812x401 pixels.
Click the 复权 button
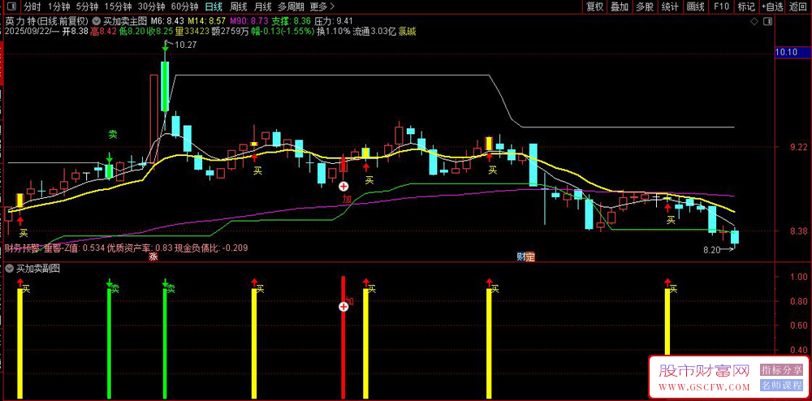tap(594, 6)
